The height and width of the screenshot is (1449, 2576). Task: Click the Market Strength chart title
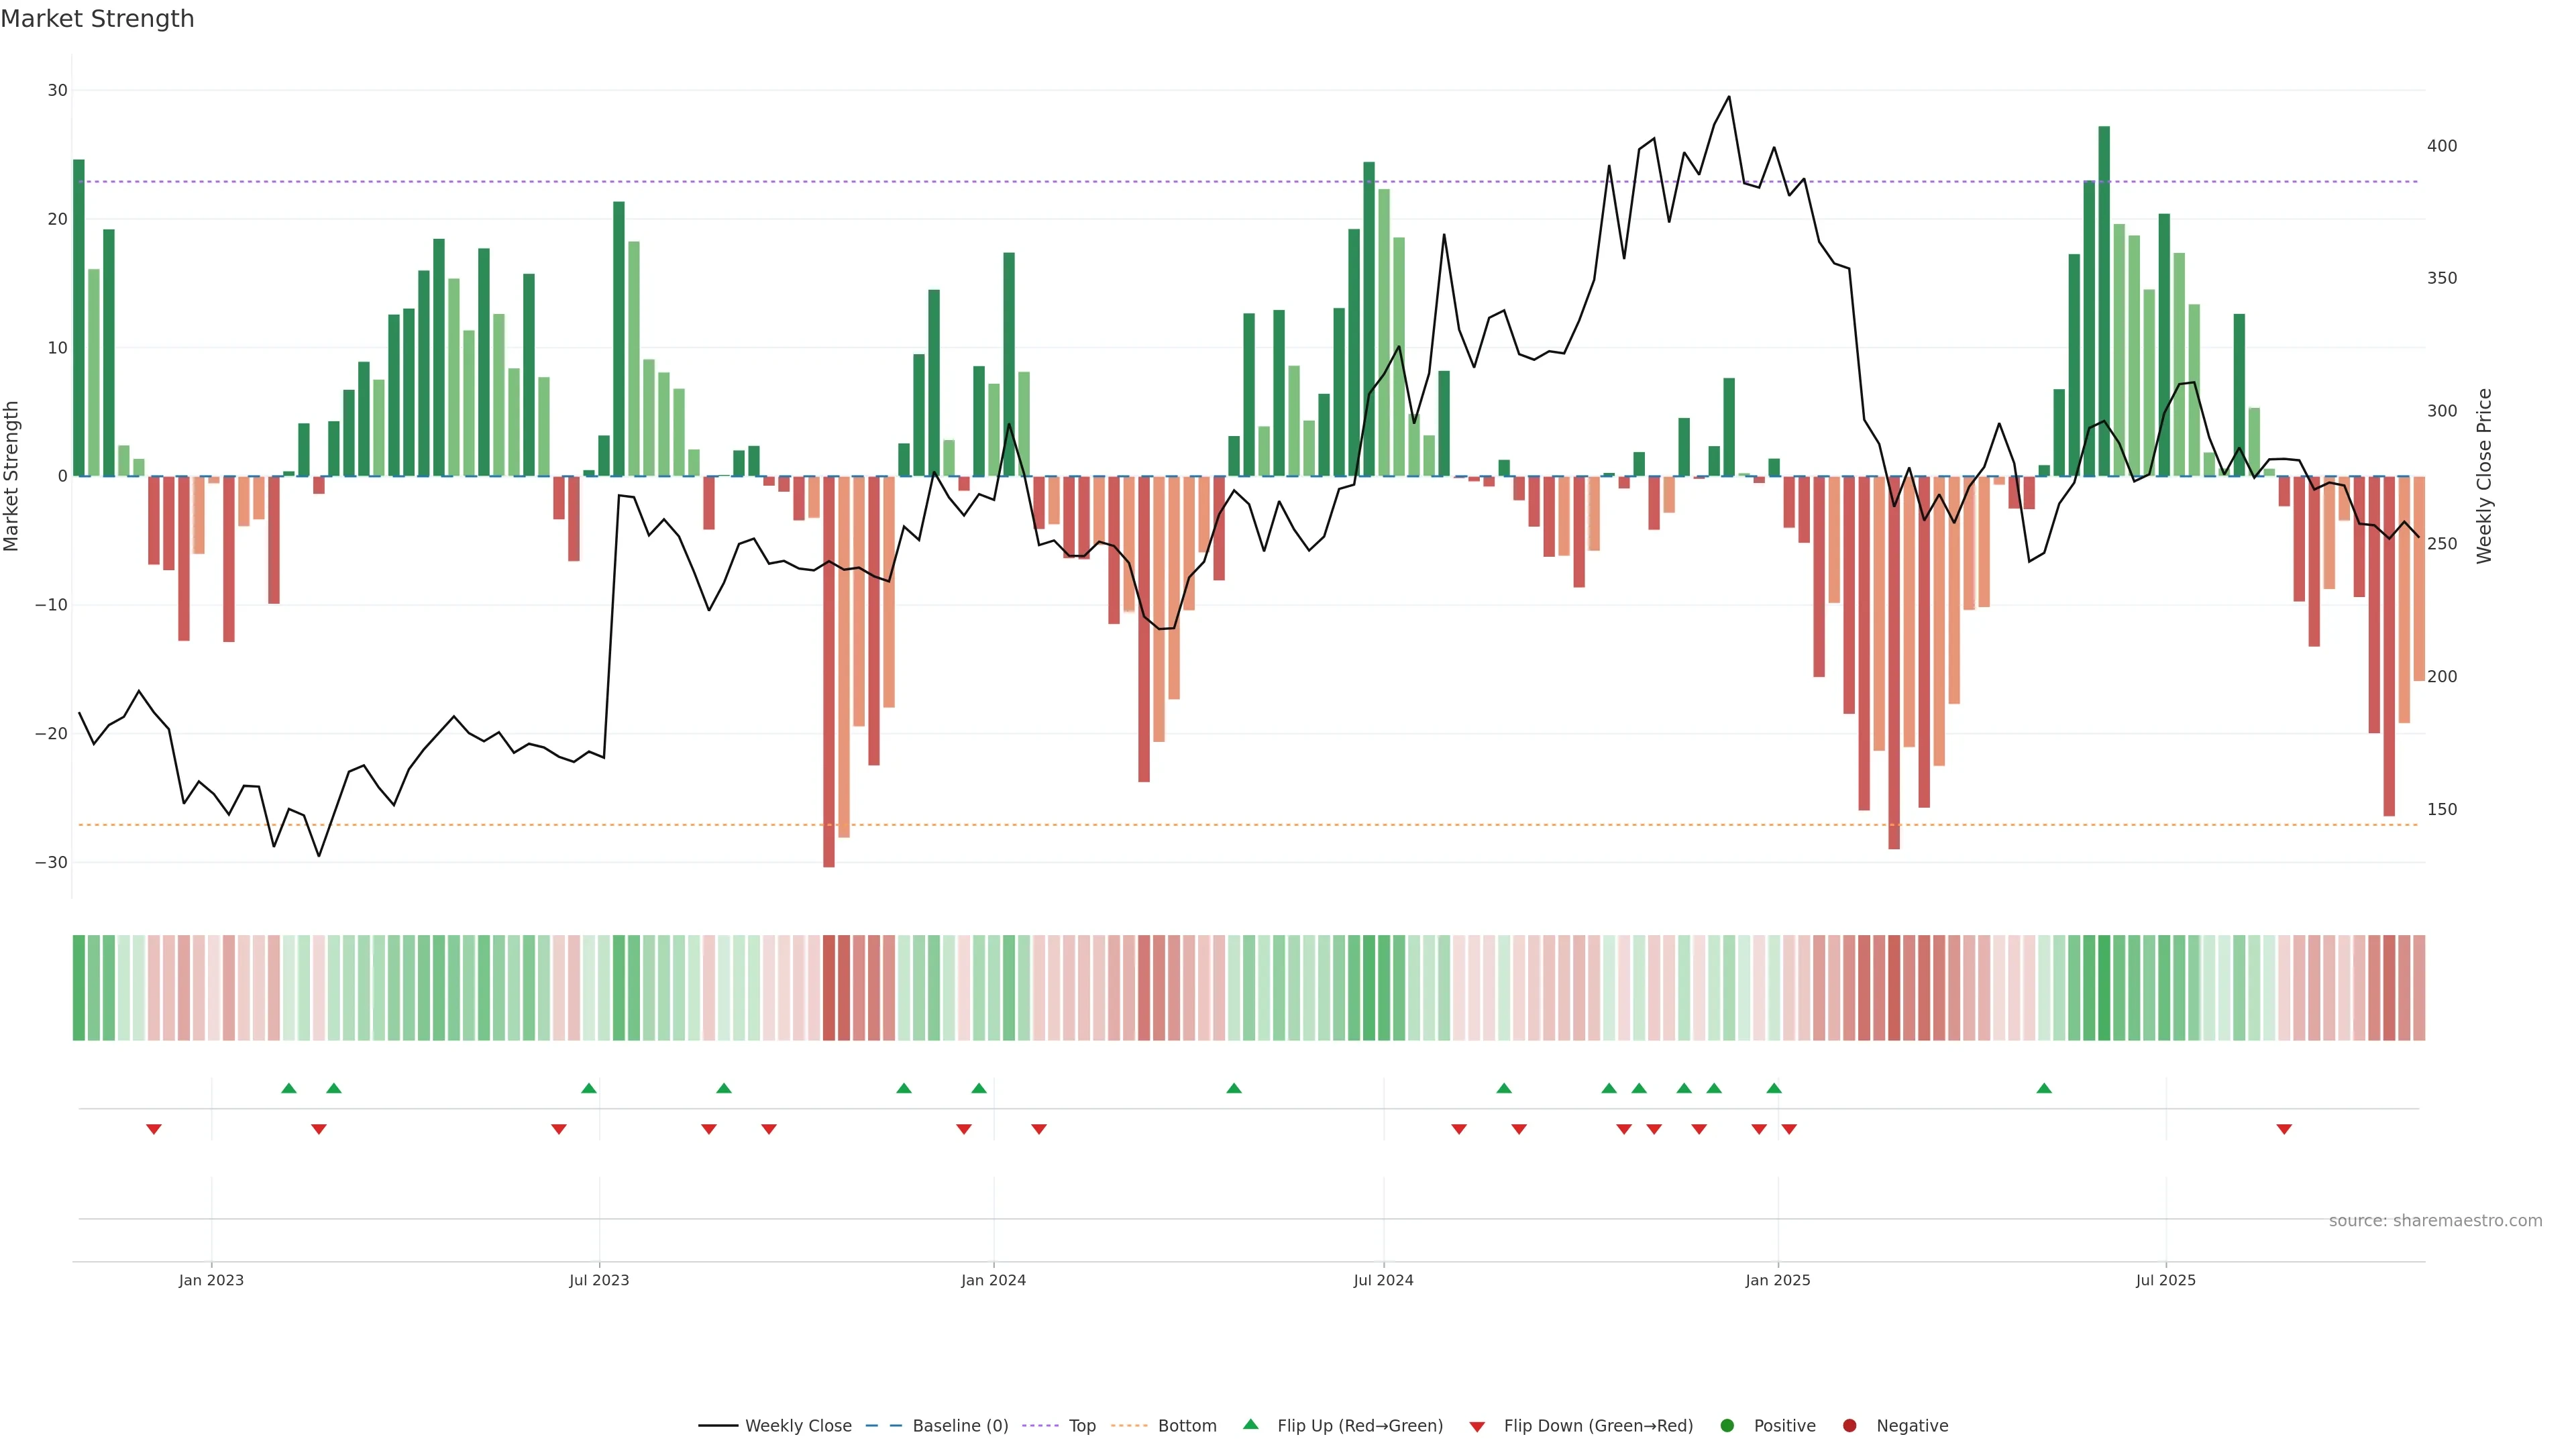tap(97, 19)
